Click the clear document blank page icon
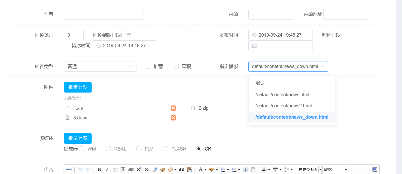 (x=253, y=170)
